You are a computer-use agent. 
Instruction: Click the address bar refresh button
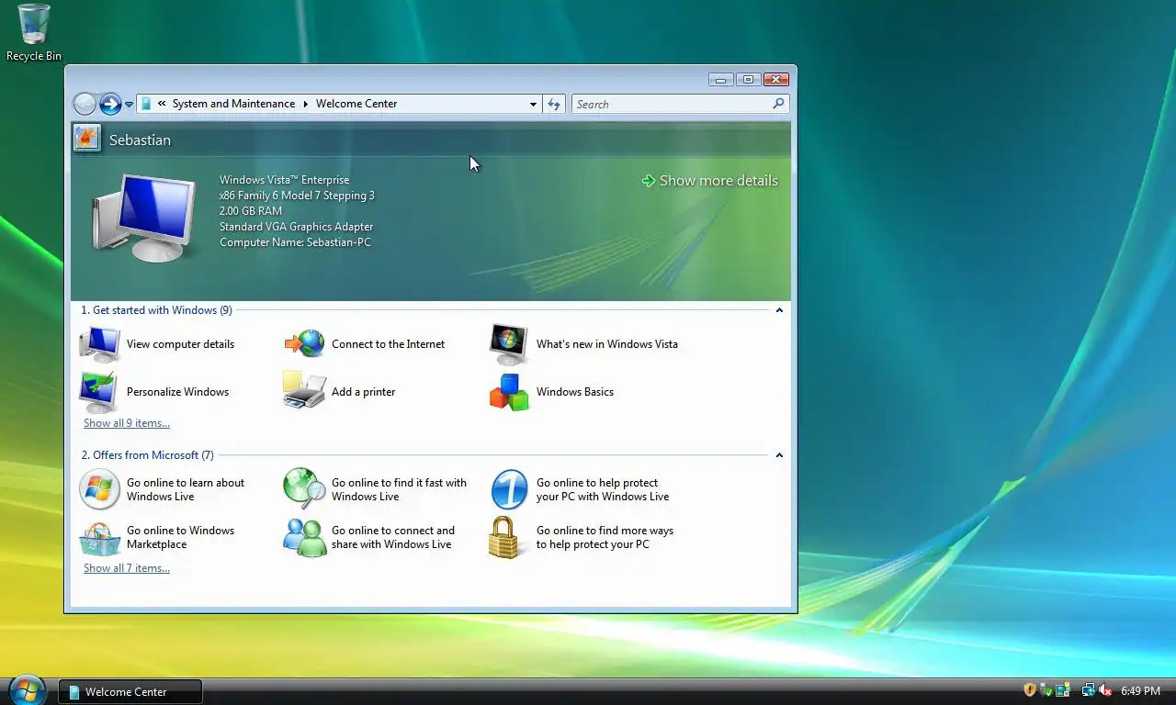point(554,104)
